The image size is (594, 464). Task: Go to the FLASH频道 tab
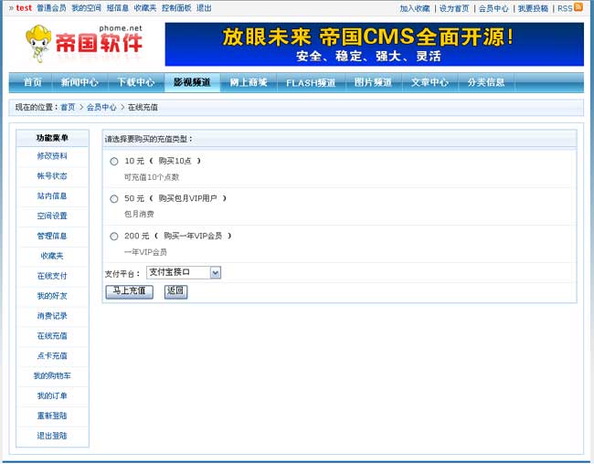pyautogui.click(x=310, y=82)
